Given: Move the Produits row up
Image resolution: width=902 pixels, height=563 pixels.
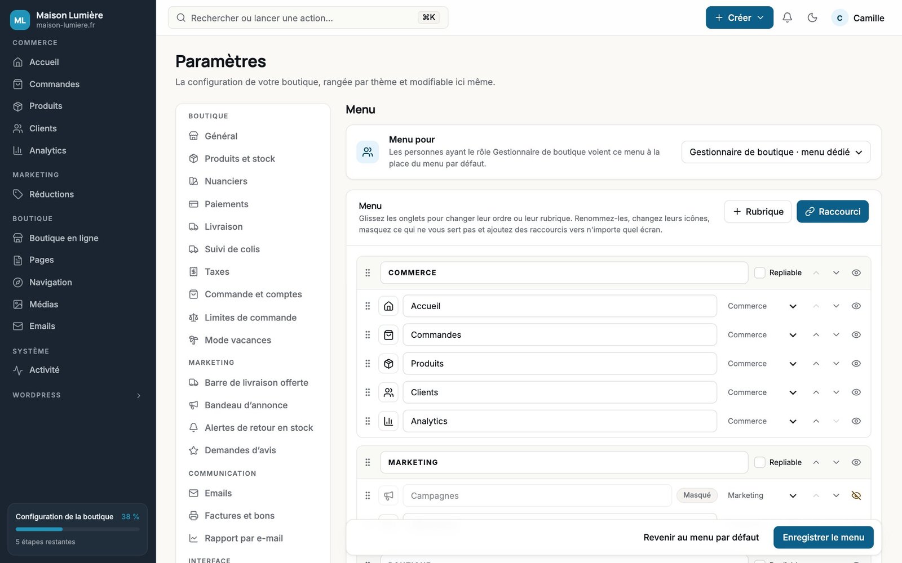Looking at the screenshot, I should [x=816, y=364].
